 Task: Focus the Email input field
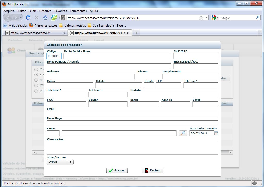click(x=132, y=113)
